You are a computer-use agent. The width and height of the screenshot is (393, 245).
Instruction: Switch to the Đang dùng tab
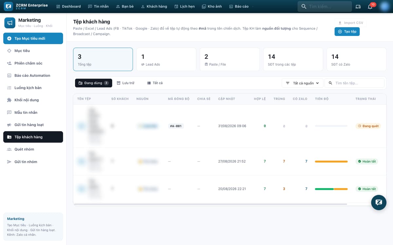click(x=93, y=83)
